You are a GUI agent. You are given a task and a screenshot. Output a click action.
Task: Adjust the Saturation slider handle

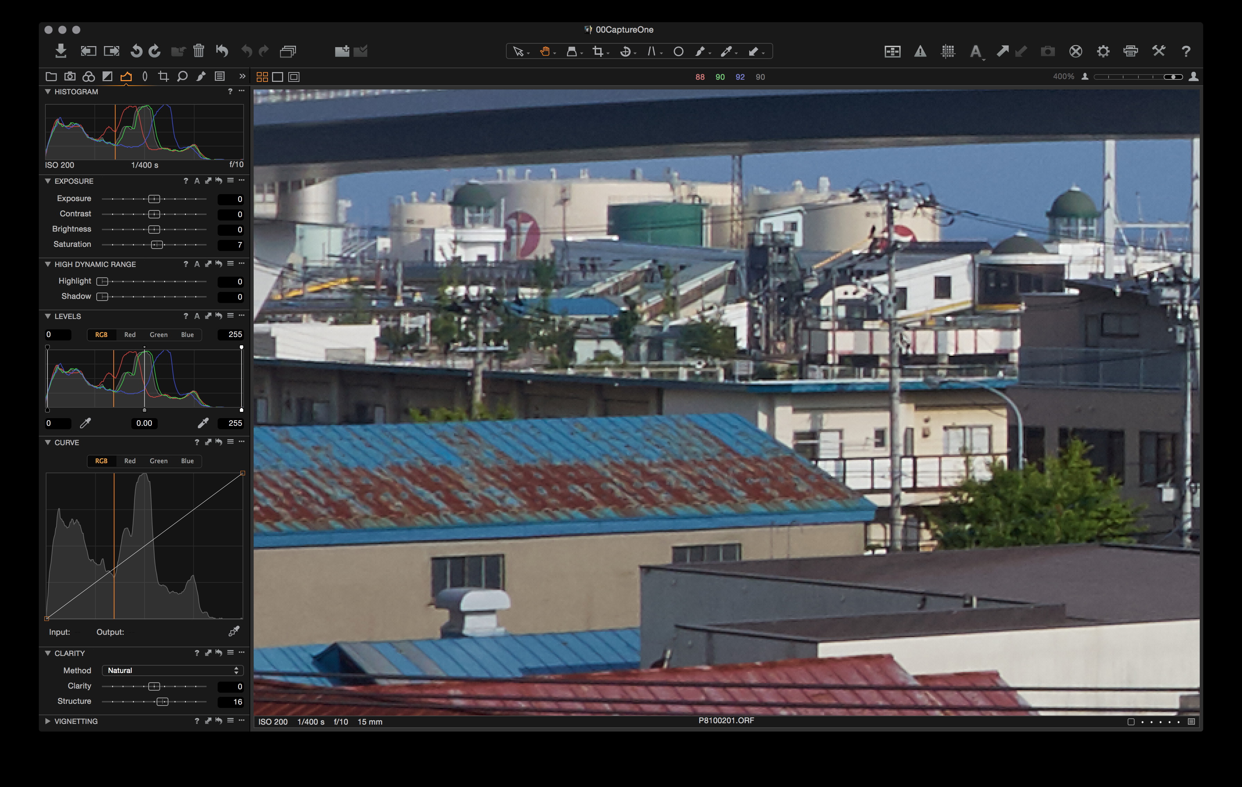(157, 245)
